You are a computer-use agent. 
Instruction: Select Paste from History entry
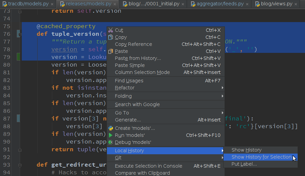point(166,58)
